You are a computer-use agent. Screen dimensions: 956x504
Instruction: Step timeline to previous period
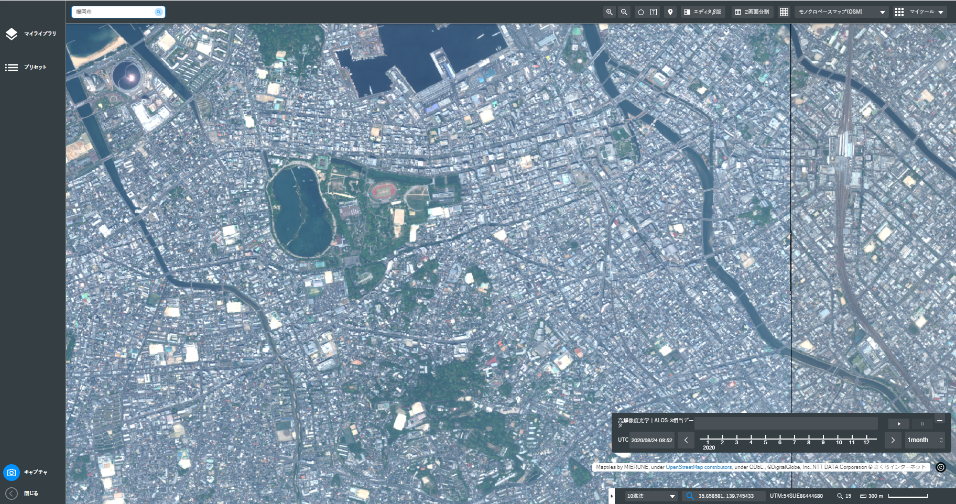point(686,440)
